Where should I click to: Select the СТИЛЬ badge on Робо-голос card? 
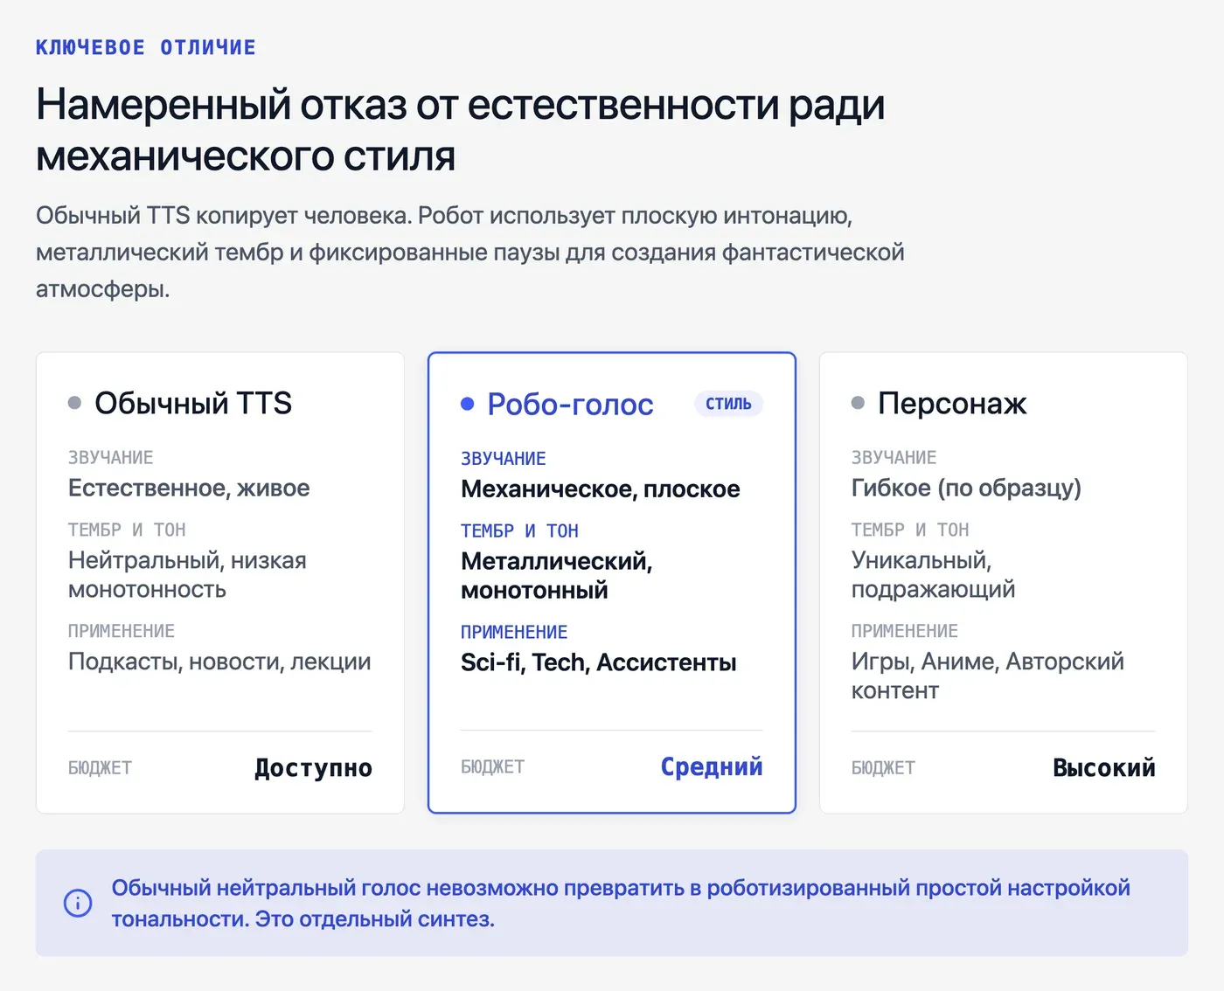coord(729,404)
